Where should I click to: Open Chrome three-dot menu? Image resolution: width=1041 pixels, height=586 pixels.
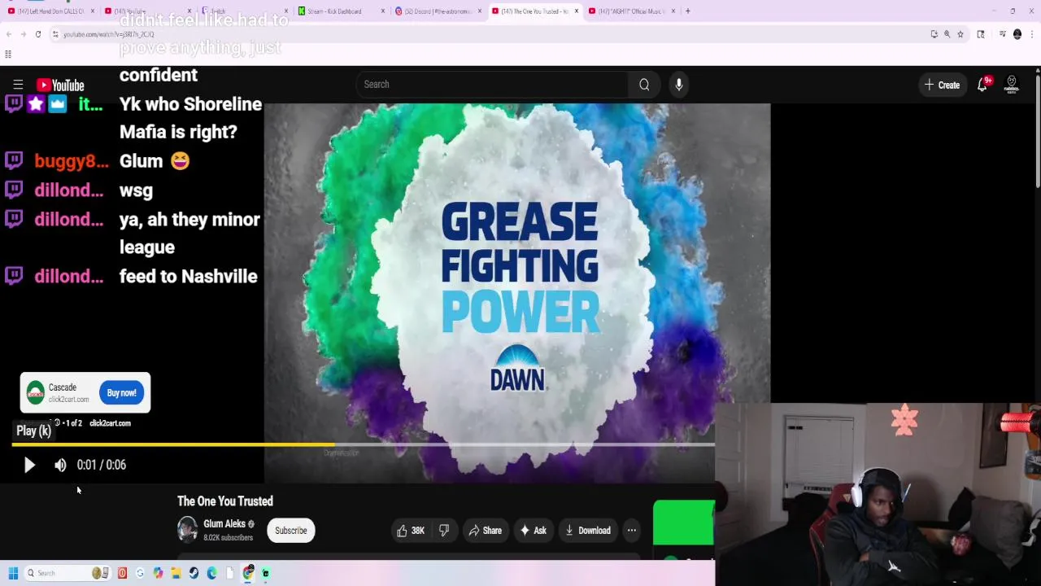pos(1032,34)
